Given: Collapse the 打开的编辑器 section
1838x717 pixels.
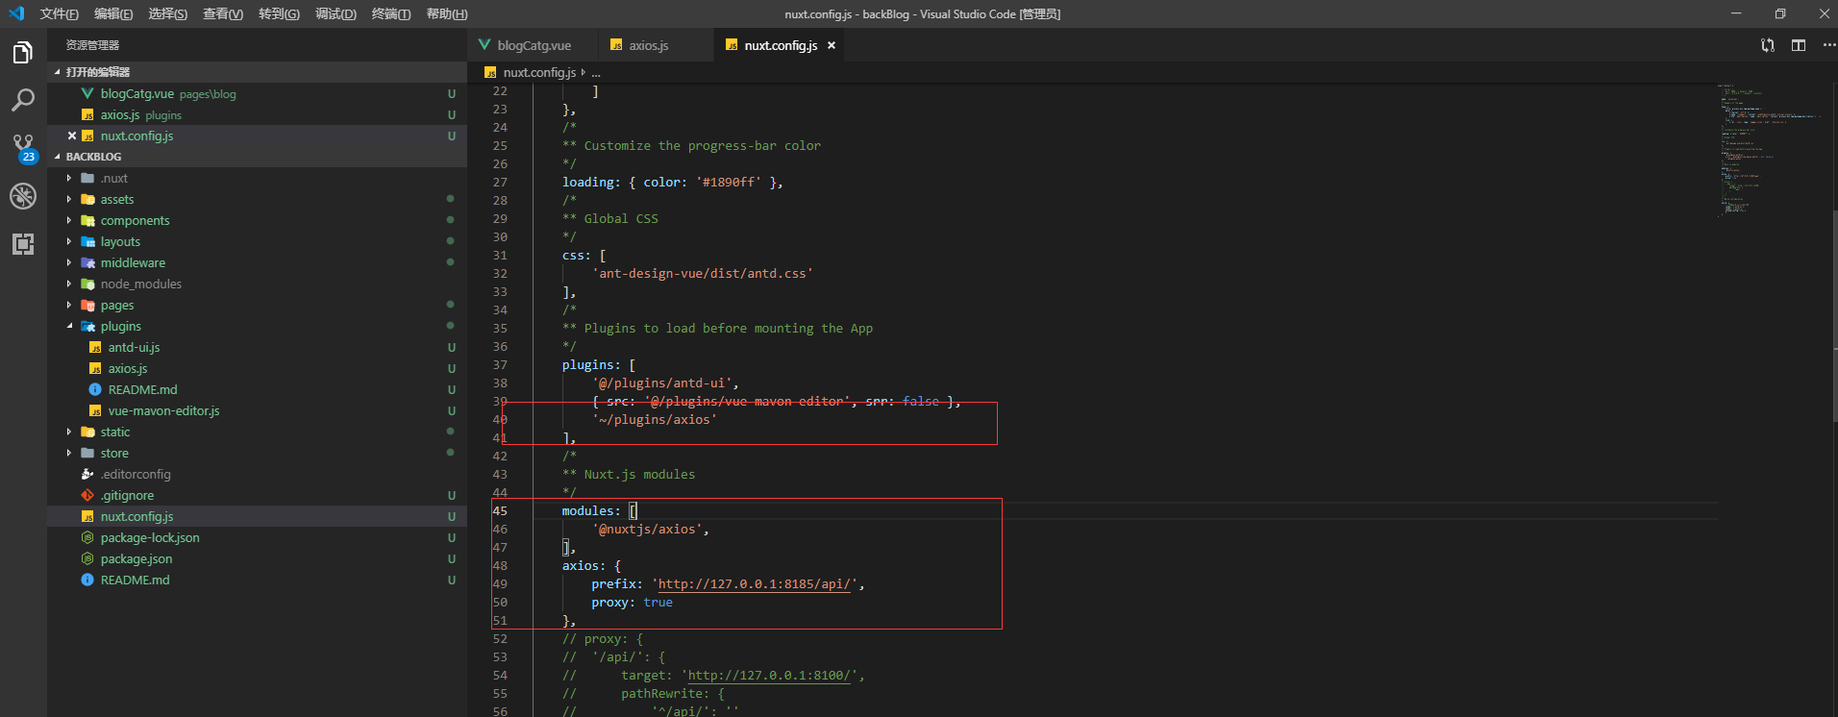Looking at the screenshot, I should [257, 72].
